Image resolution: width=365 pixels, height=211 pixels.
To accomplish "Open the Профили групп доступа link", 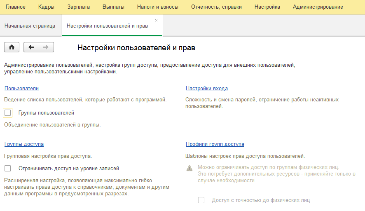I will [x=215, y=144].
